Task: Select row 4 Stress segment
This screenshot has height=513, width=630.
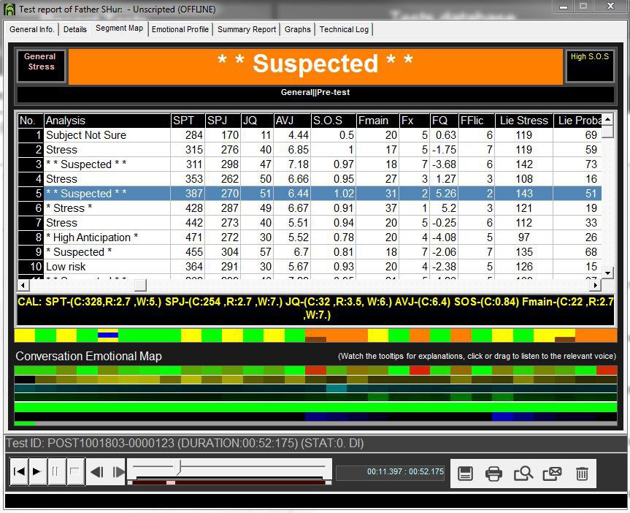Action: 310,178
